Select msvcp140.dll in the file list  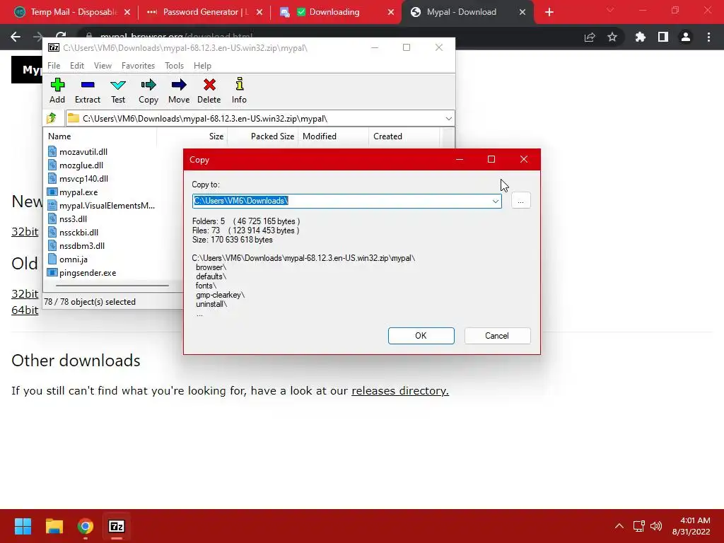[x=83, y=179]
